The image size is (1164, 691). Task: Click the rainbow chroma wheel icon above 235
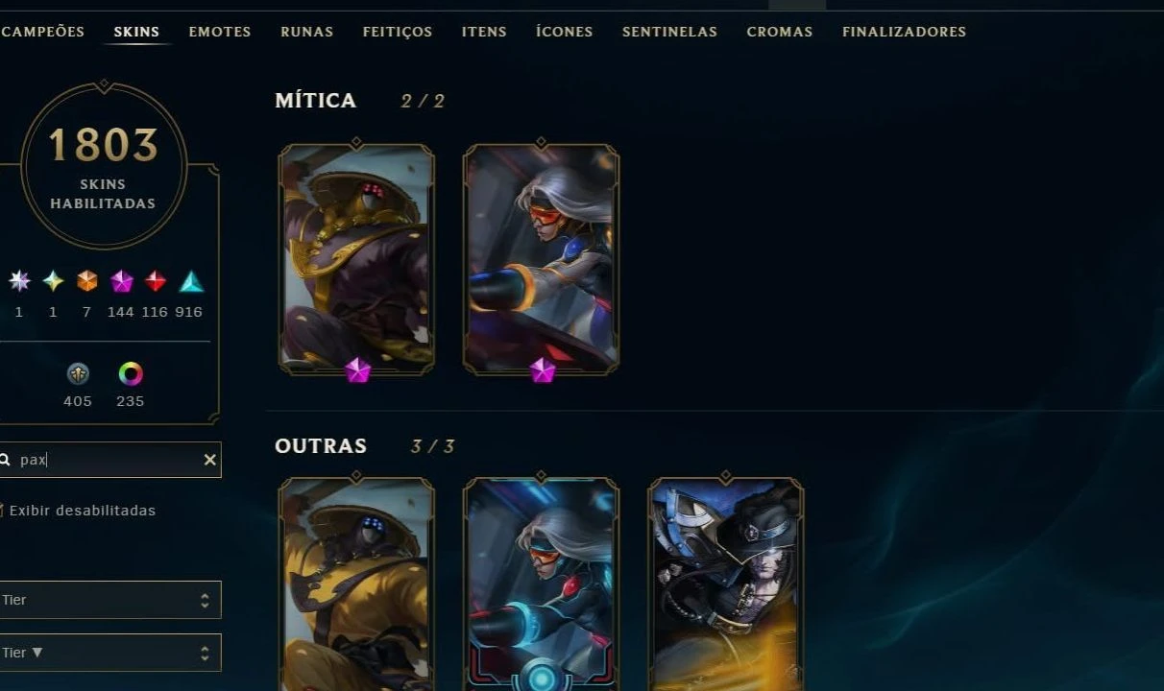(x=131, y=373)
